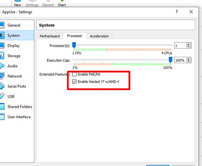Screen dimensions: 202x166
Task: Click the processor count input field
Action: coord(180,46)
